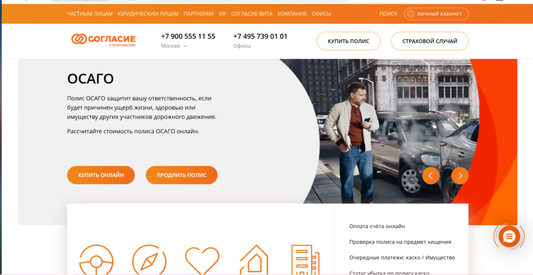Click the Офисы link under phone number
The height and width of the screenshot is (275, 533).
coord(242,46)
